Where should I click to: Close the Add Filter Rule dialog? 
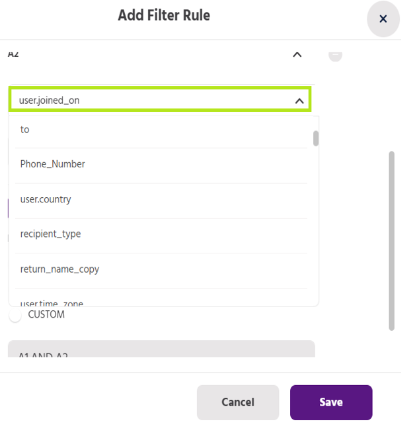click(x=383, y=19)
